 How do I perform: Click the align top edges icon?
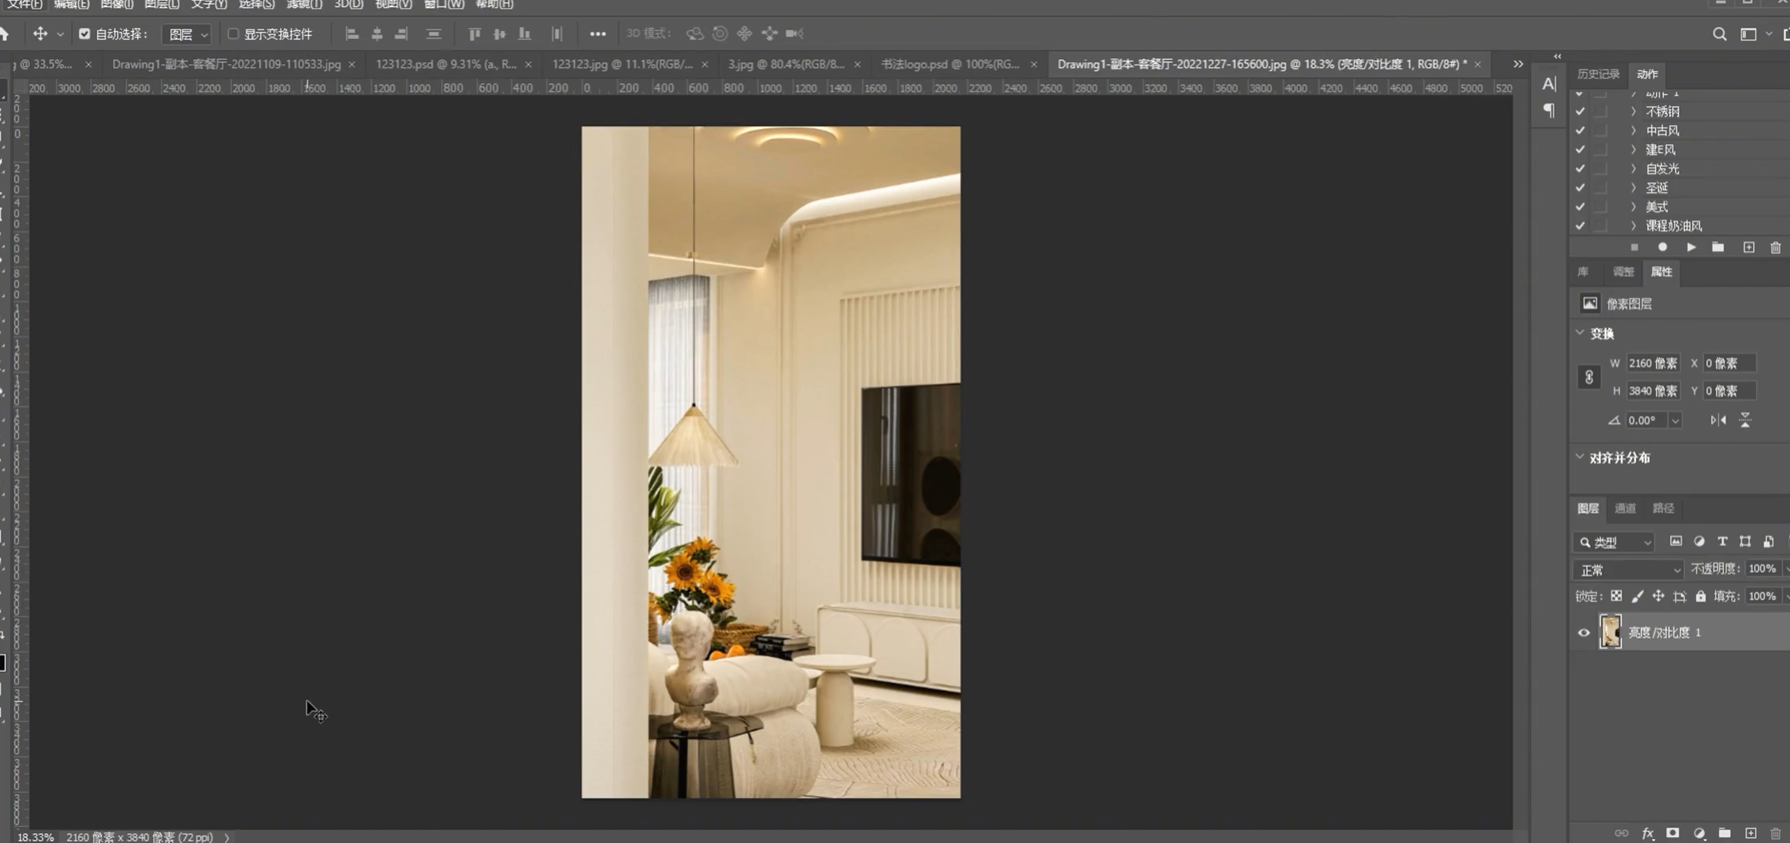click(474, 33)
